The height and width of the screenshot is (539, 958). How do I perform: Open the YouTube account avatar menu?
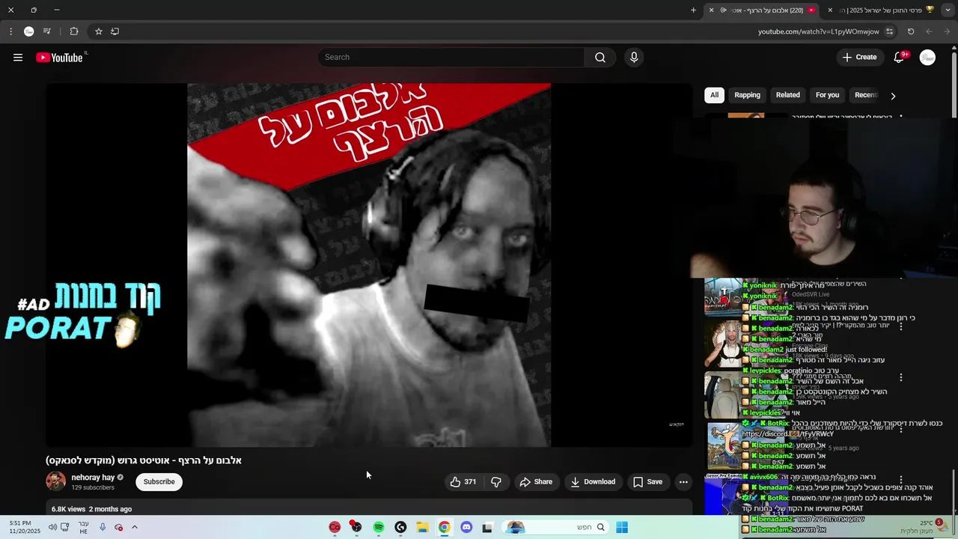[x=927, y=58]
